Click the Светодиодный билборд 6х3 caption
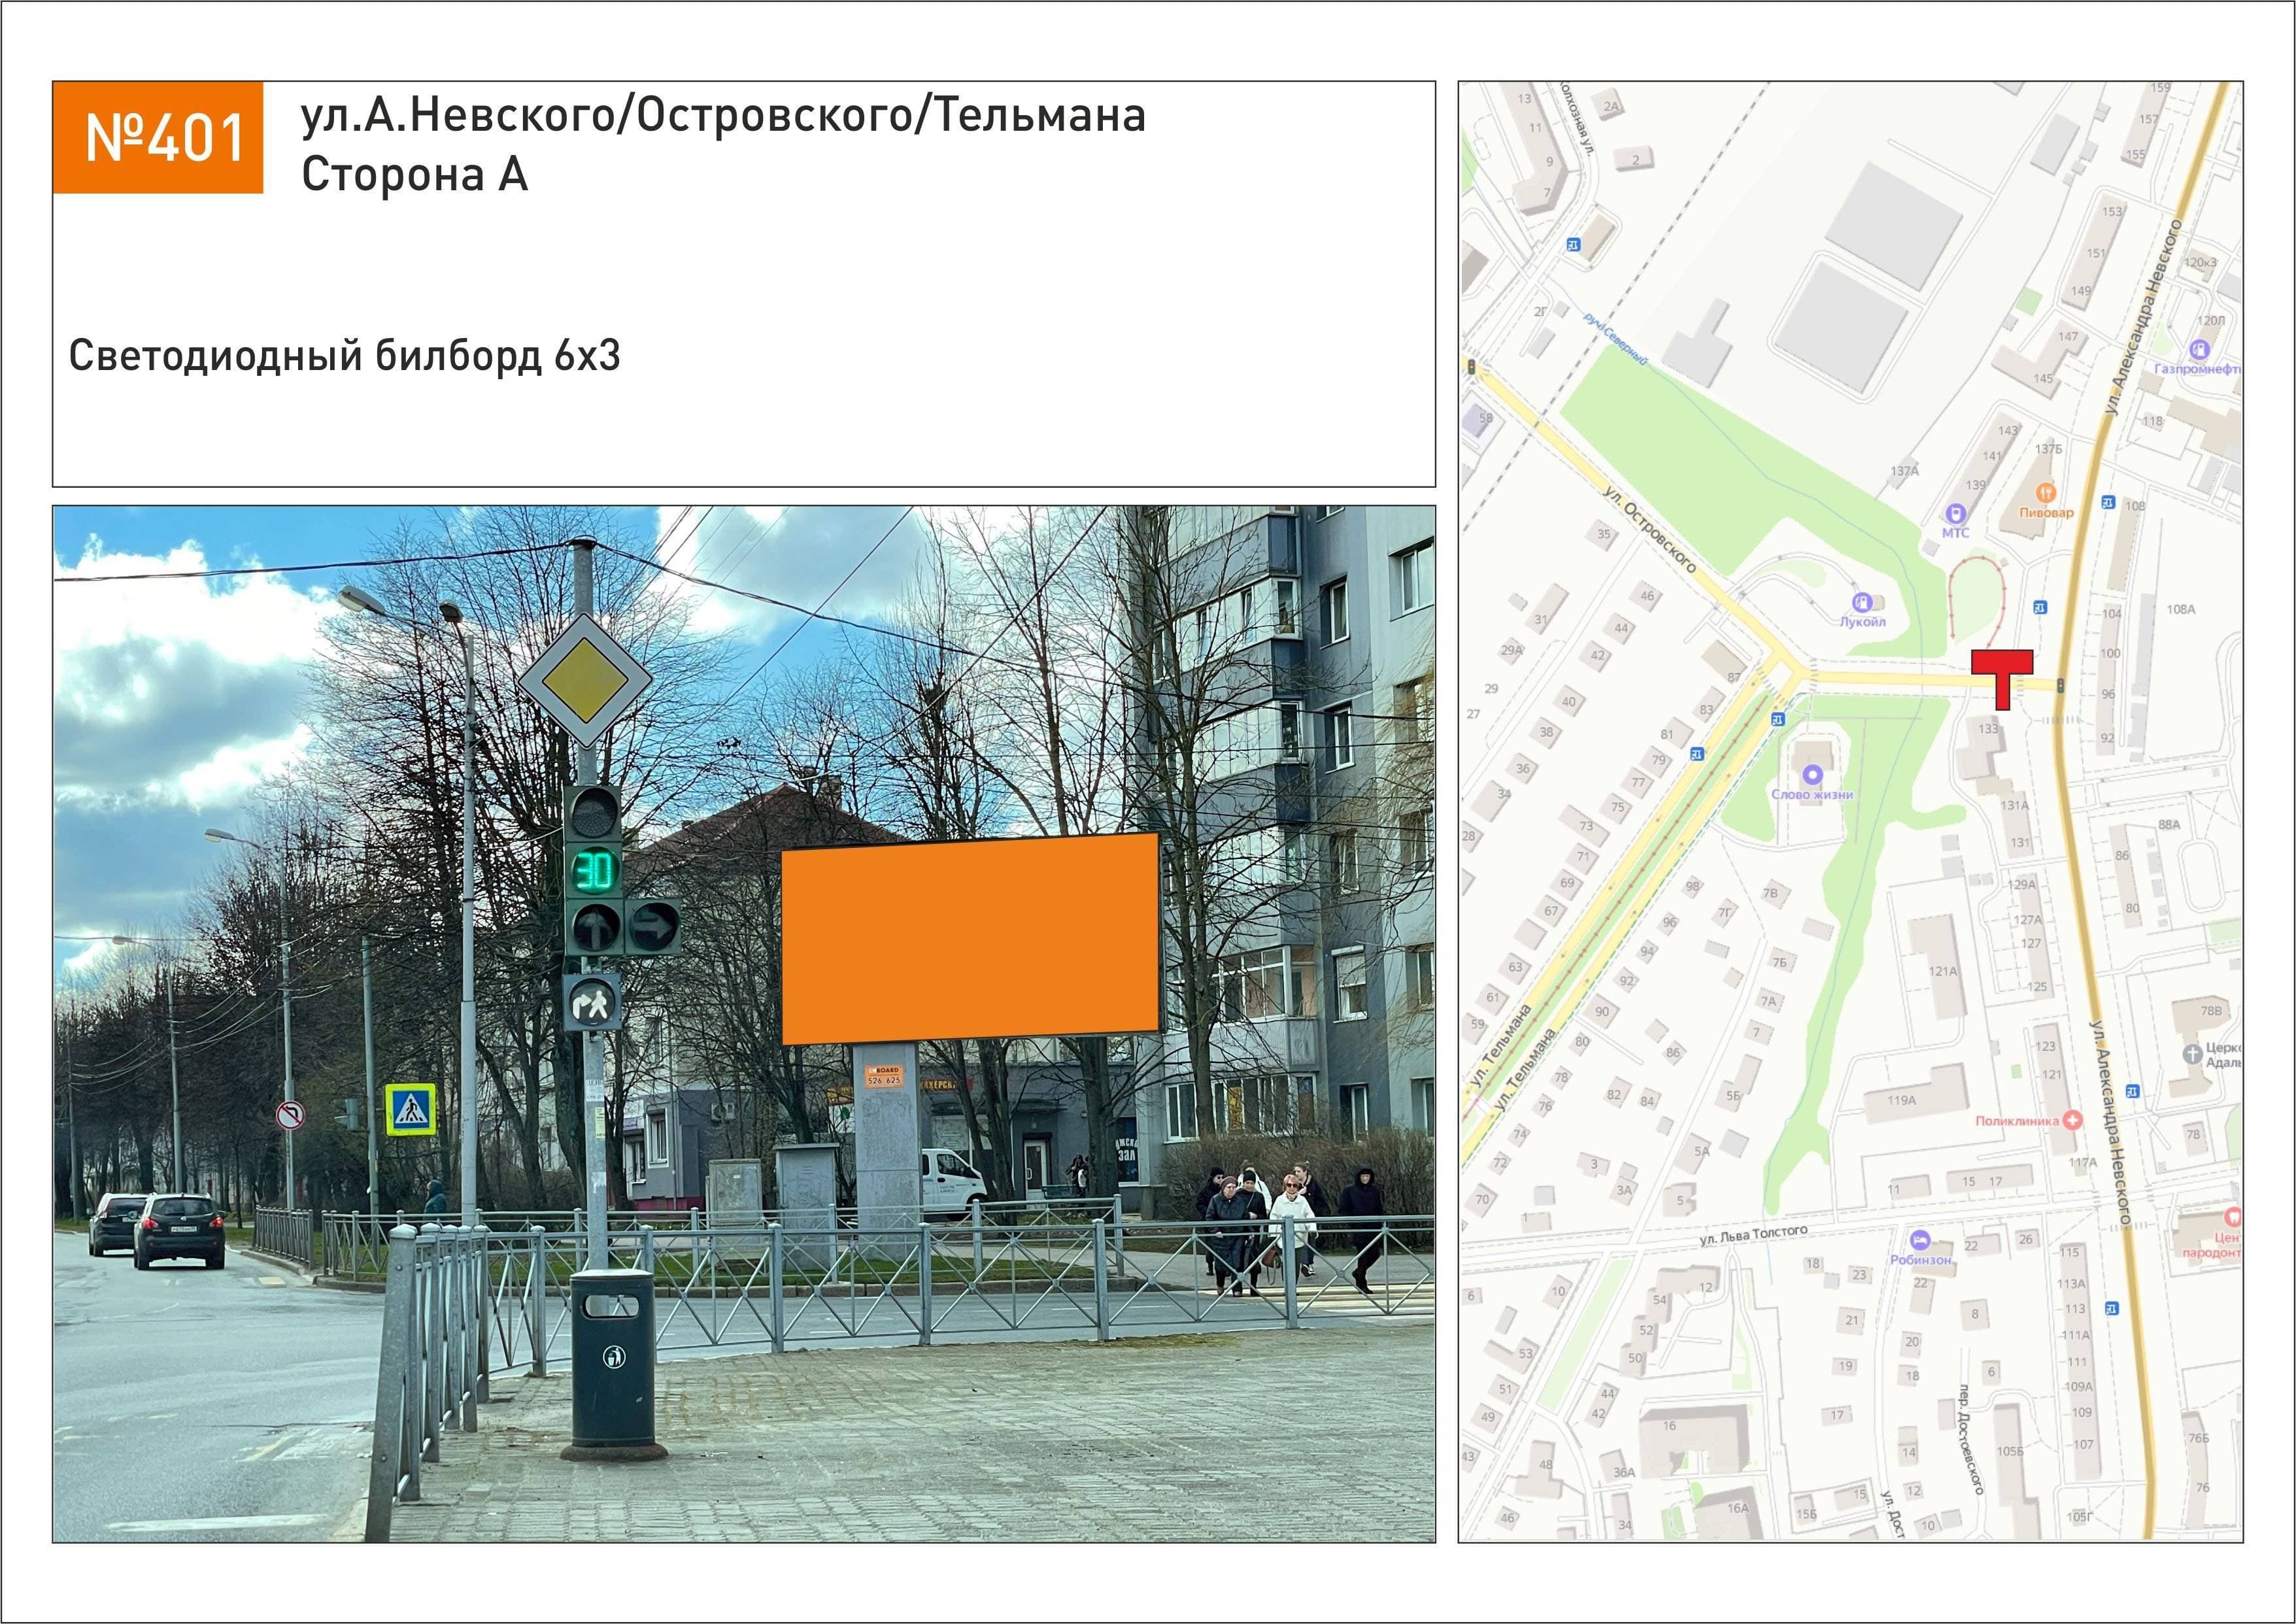2296x1624 pixels. click(x=344, y=356)
